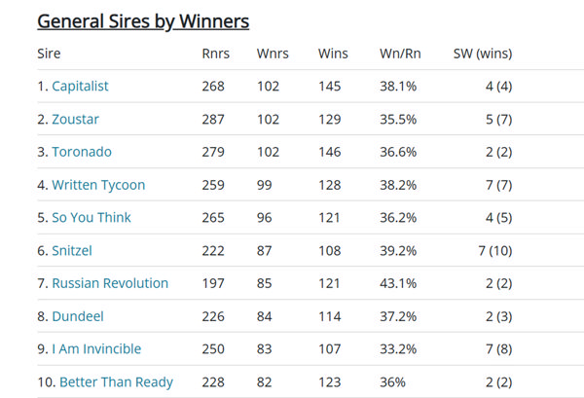Open the Dundeel sire page
The image size is (584, 398).
(x=78, y=316)
